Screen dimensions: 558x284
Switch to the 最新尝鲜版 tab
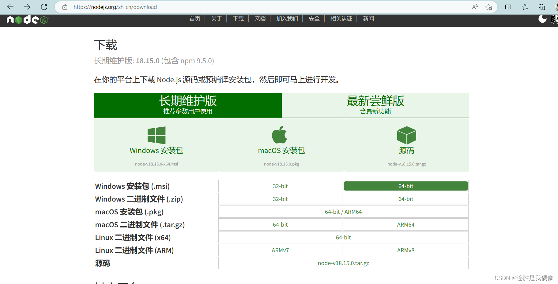(x=375, y=105)
